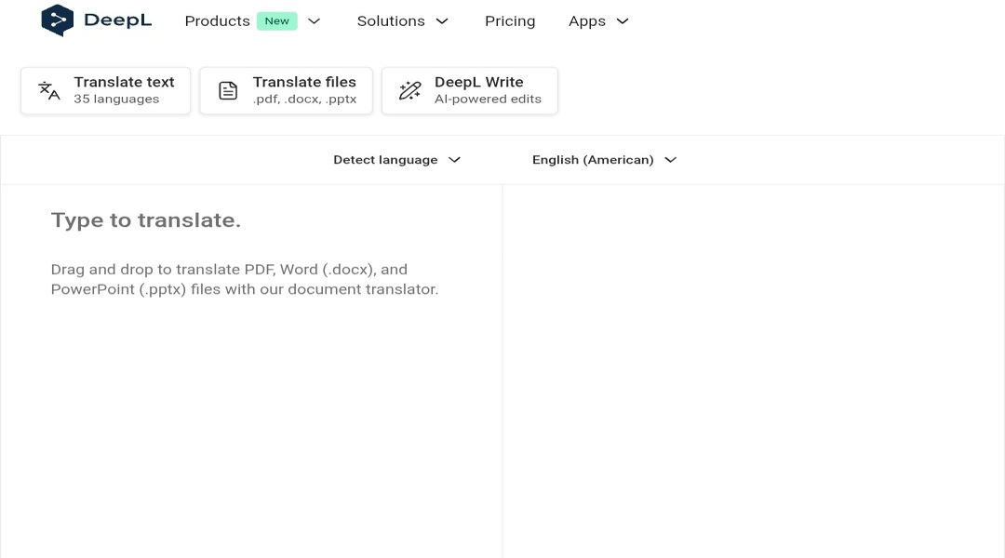Screen dimensions: 1005x558
Task: Click the Translate files document icon
Action: click(228, 90)
